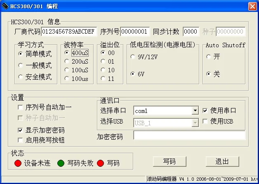Click the 写码 button
Viewport: 259px width, 184px height.
click(170, 161)
